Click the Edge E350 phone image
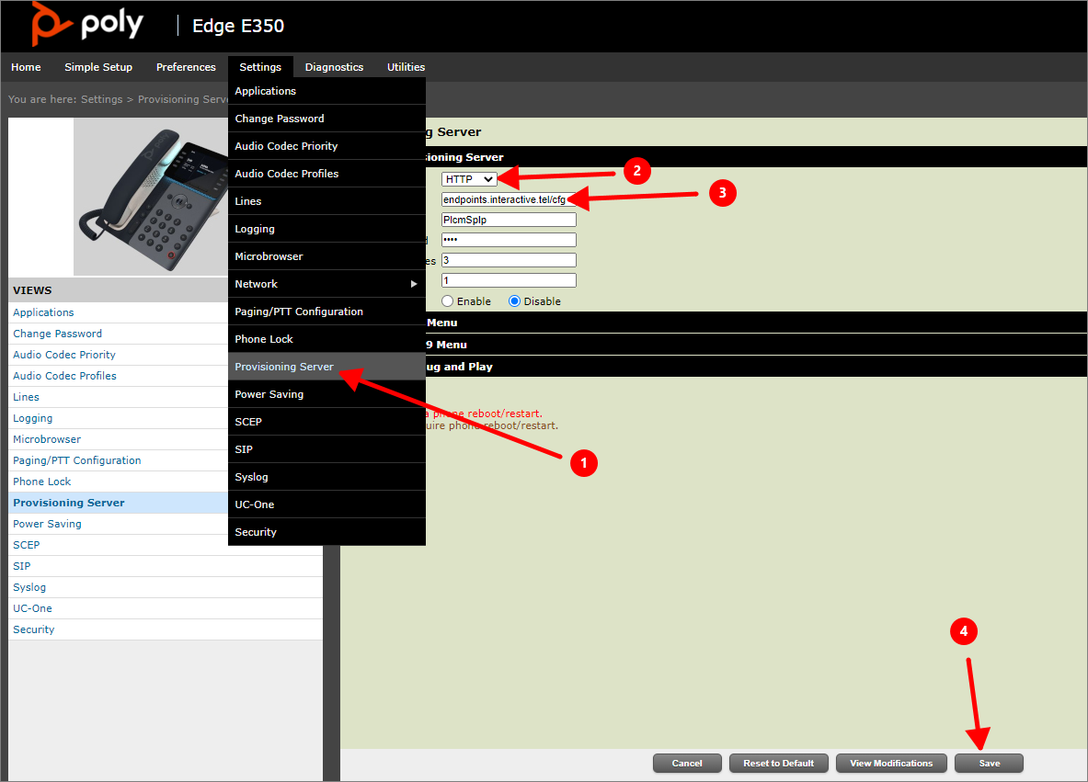Screen dimensions: 1088x782 (152, 197)
